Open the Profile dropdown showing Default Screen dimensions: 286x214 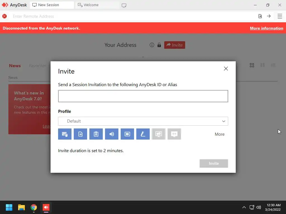point(143,121)
